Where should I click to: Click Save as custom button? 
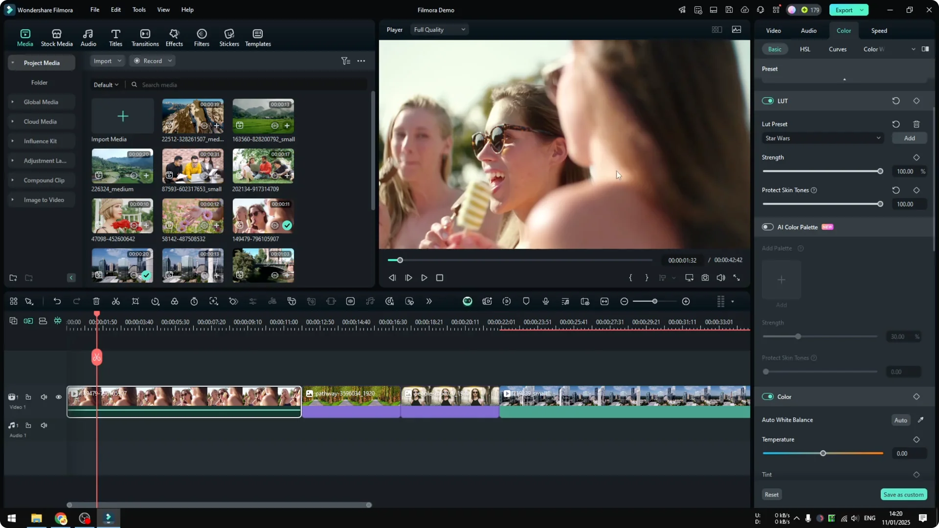[x=903, y=494]
